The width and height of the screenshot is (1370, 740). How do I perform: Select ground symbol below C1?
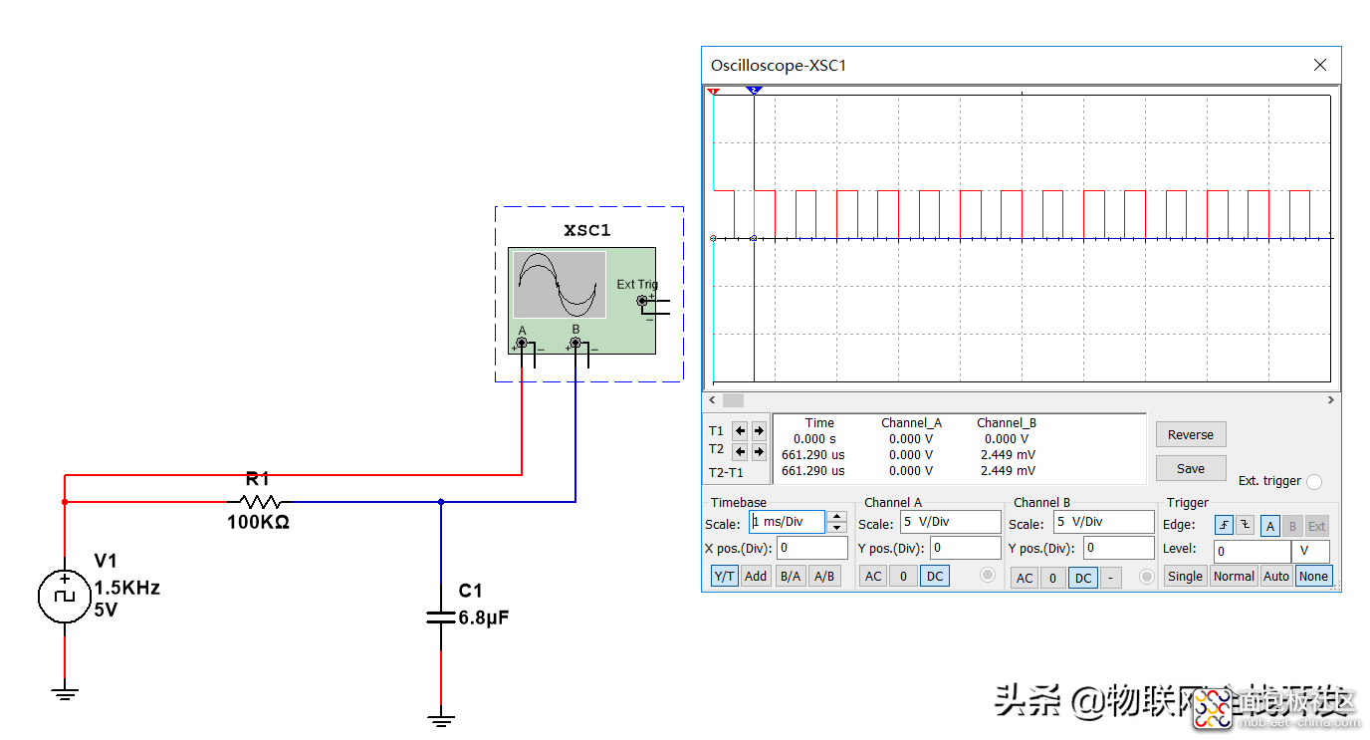(441, 717)
